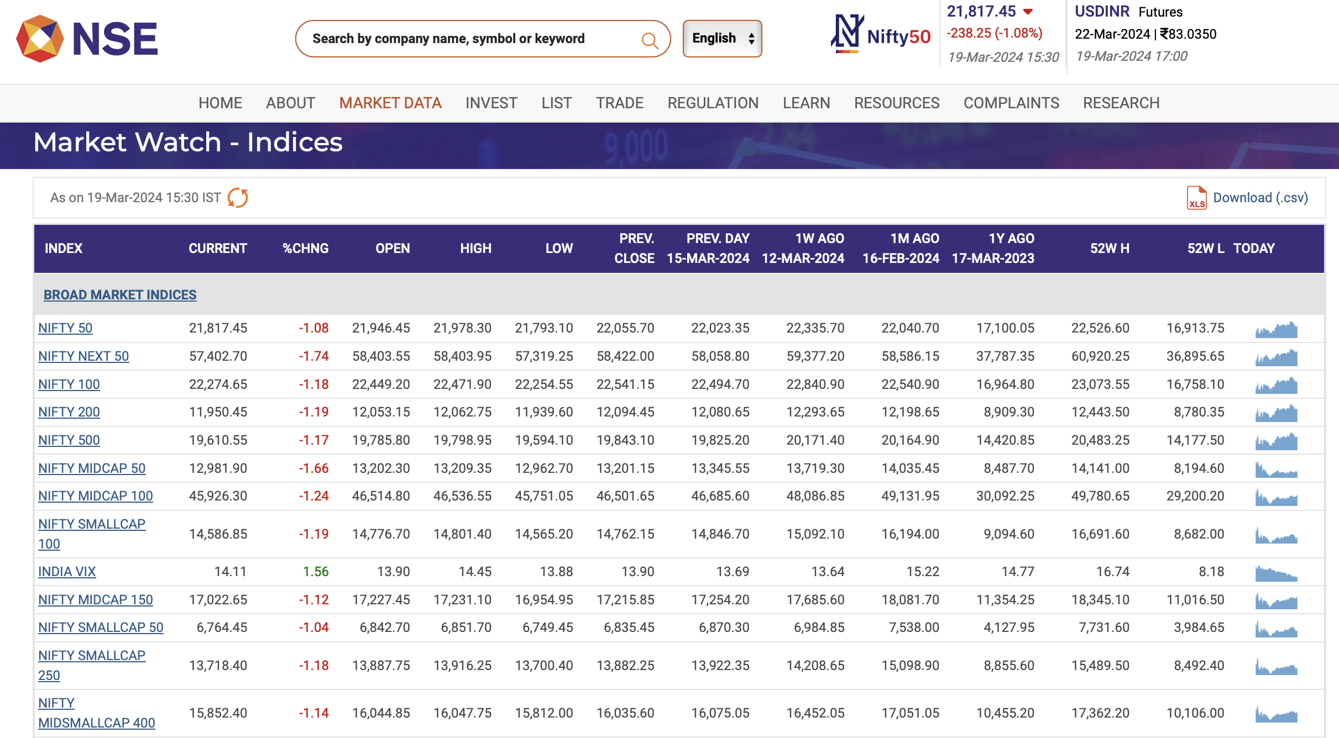
Task: Open the LEARN menu
Action: coord(807,103)
